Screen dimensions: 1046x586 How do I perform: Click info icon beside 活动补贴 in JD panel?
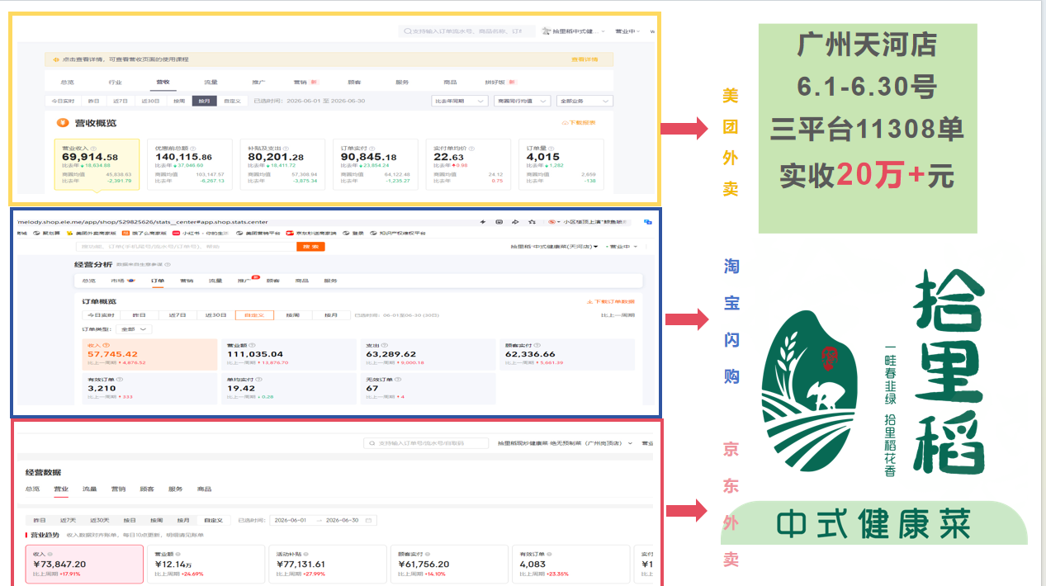[305, 555]
